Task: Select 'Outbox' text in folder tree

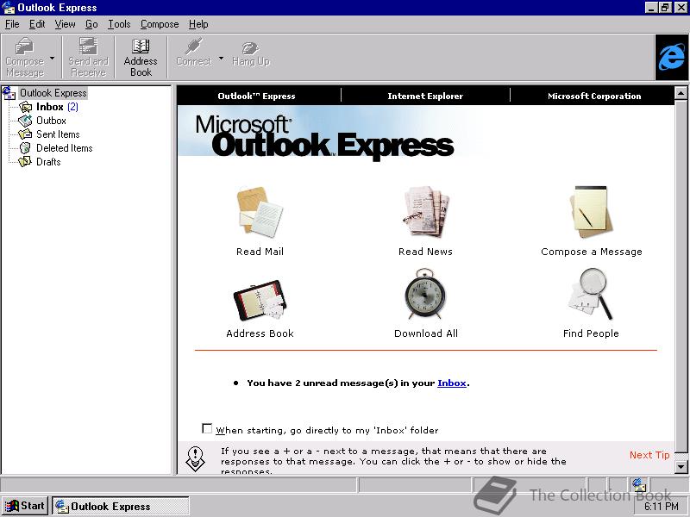Action: [x=51, y=121]
